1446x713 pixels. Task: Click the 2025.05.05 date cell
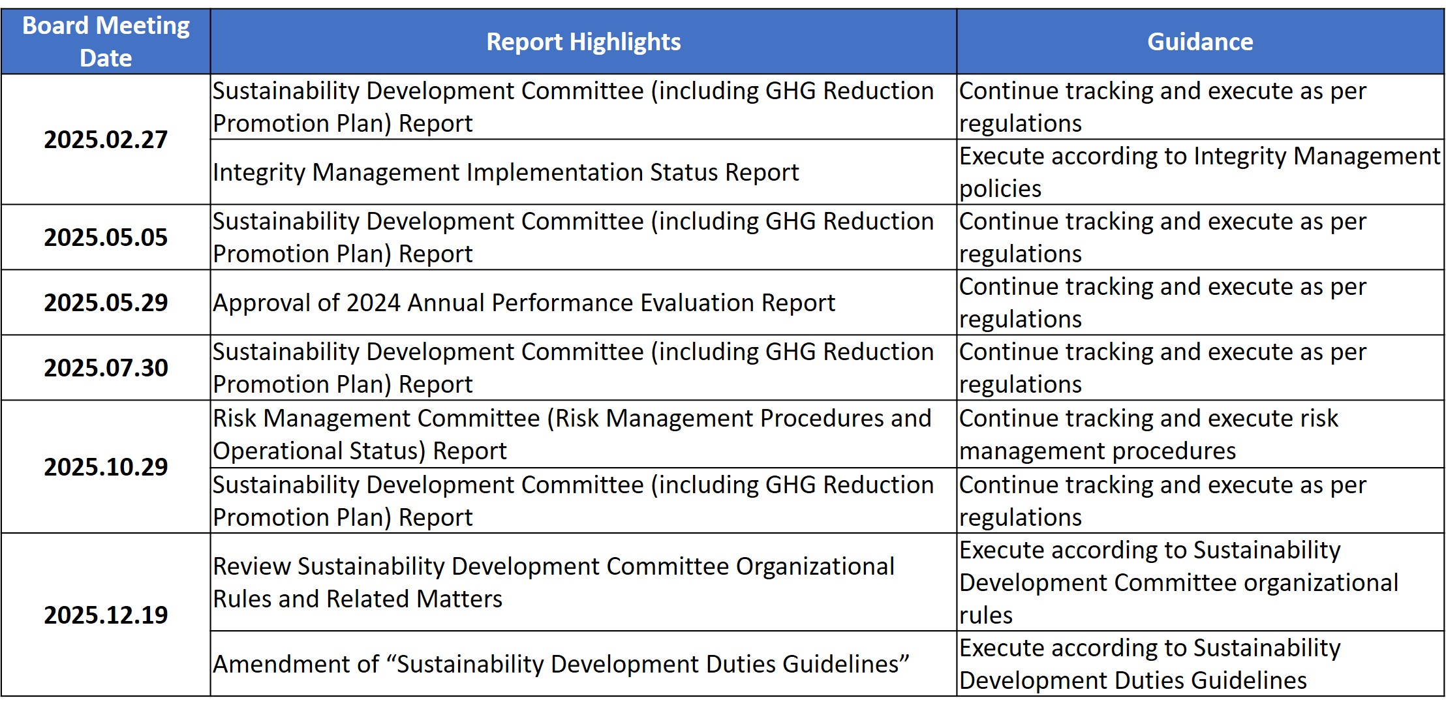point(106,237)
